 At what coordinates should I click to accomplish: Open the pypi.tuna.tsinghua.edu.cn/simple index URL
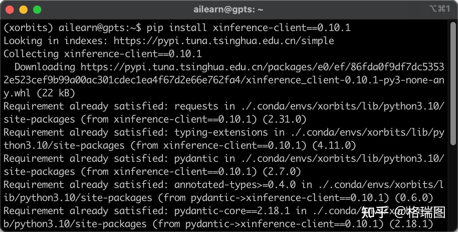pyautogui.click(x=224, y=41)
